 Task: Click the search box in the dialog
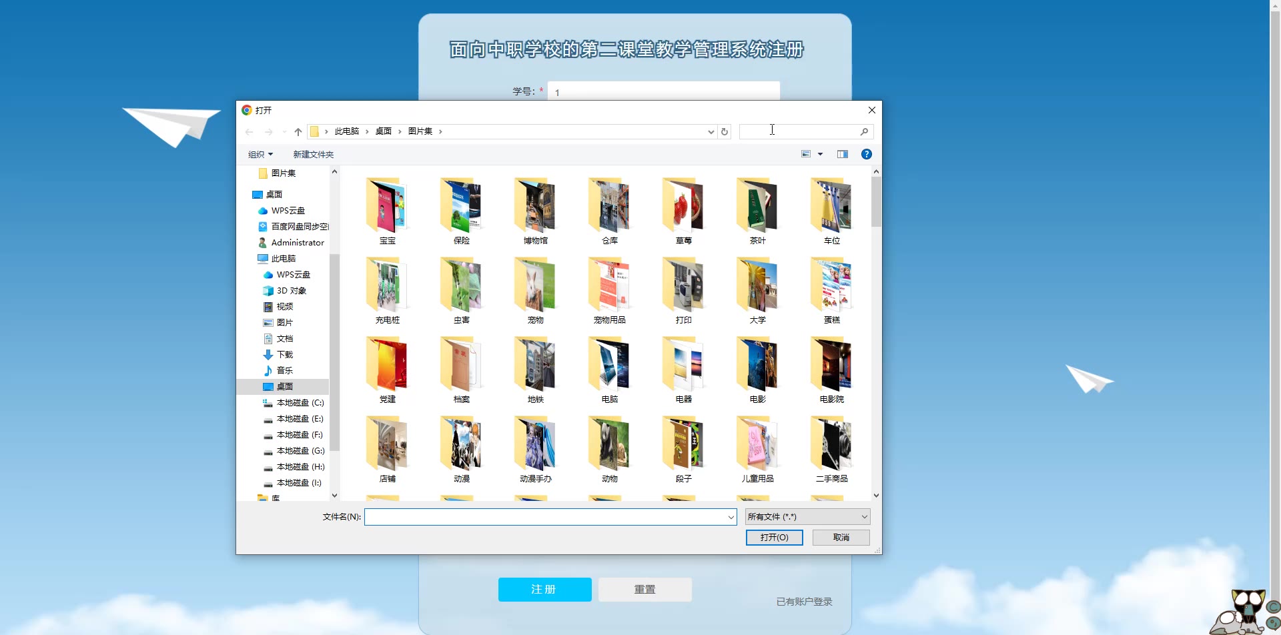[806, 131]
